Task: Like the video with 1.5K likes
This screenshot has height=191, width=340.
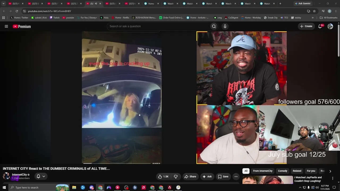Action: [163, 176]
